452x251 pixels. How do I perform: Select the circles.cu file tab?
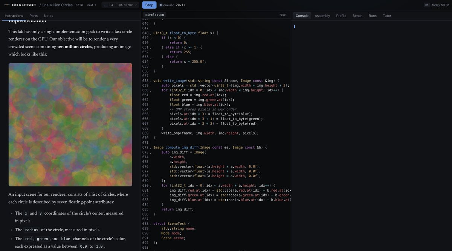[154, 15]
